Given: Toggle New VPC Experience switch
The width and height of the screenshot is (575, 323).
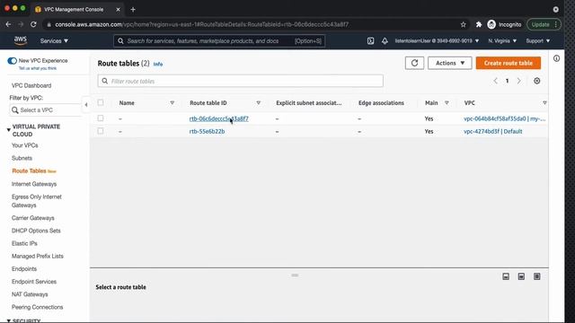Looking at the screenshot, I should coord(12,61).
